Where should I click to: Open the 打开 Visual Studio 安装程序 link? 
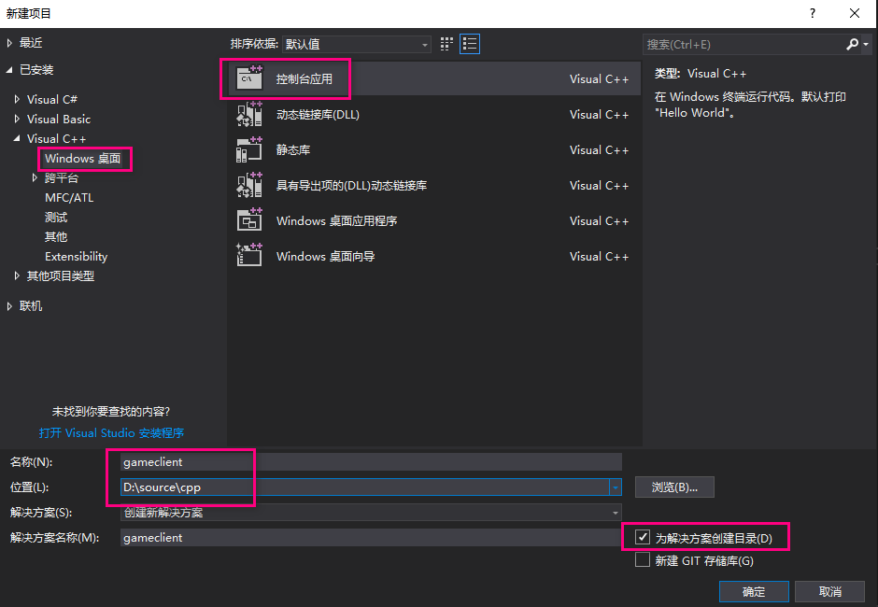(111, 433)
